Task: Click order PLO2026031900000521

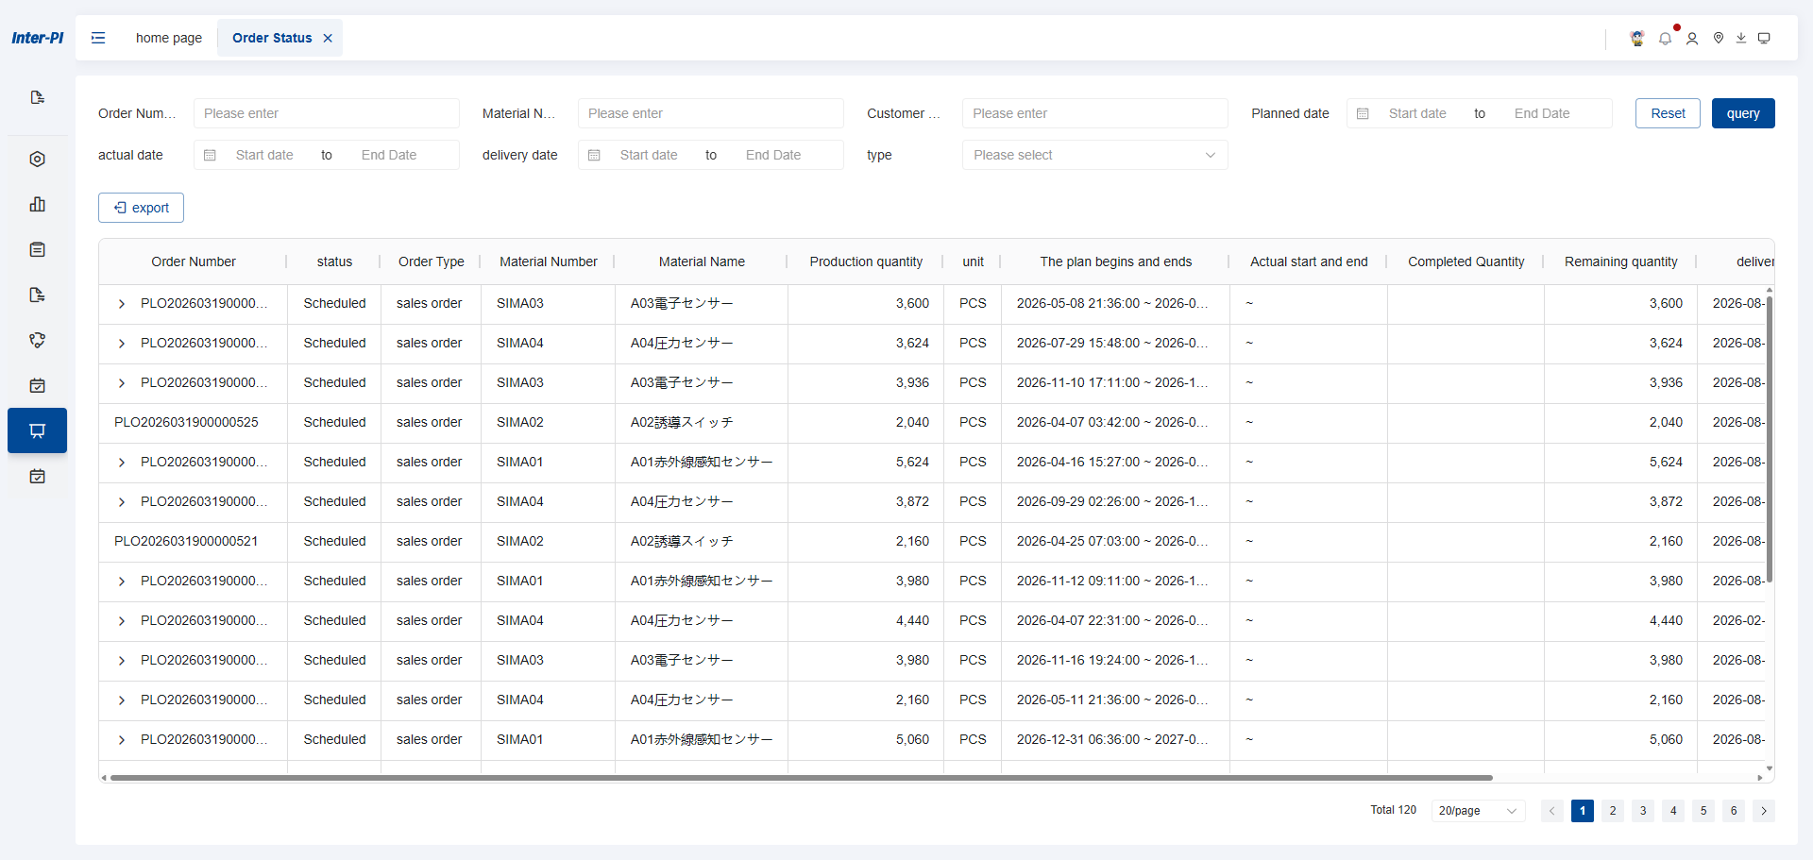Action: pos(186,542)
